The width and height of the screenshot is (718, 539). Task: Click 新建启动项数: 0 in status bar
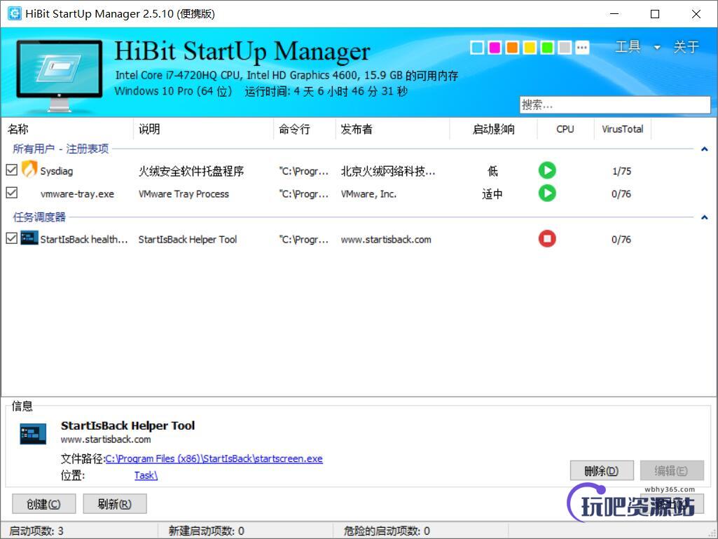207,531
